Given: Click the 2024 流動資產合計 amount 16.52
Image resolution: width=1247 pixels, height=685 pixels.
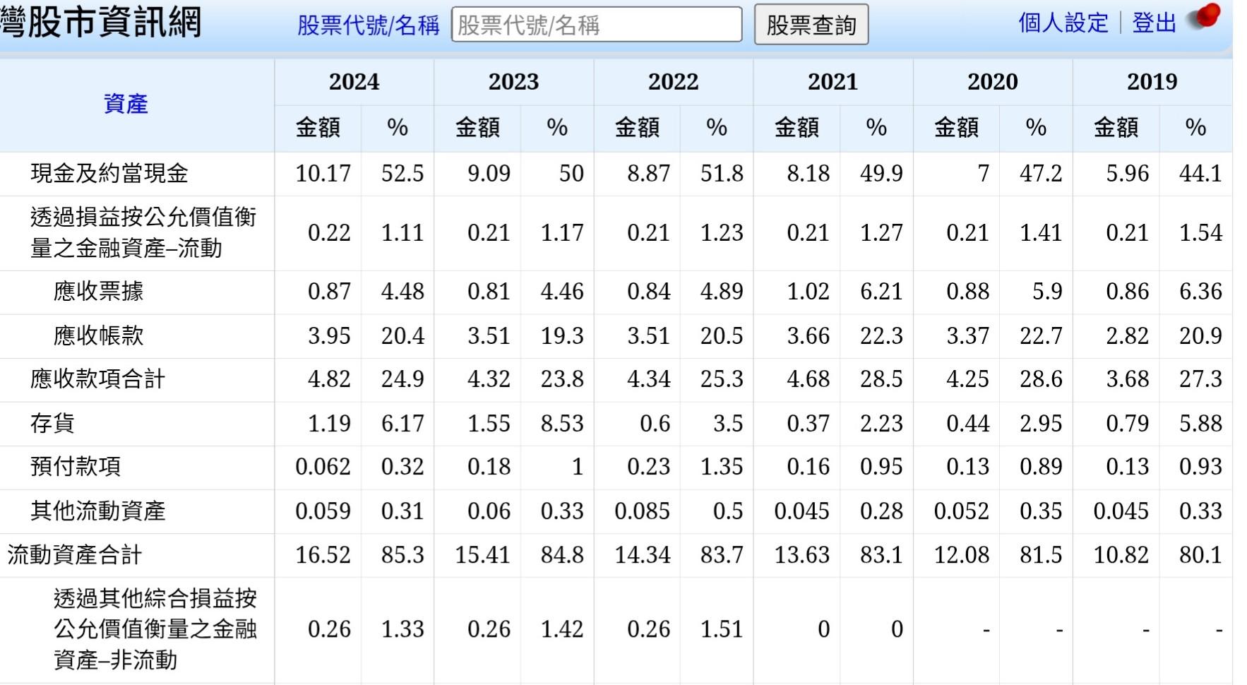Looking at the screenshot, I should pyautogui.click(x=323, y=555).
